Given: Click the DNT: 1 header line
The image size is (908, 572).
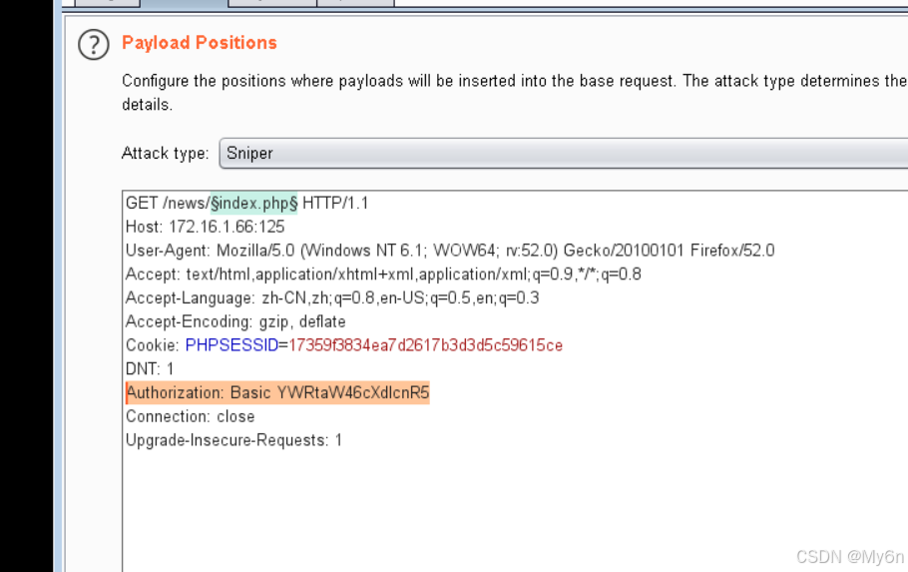Looking at the screenshot, I should 150,369.
